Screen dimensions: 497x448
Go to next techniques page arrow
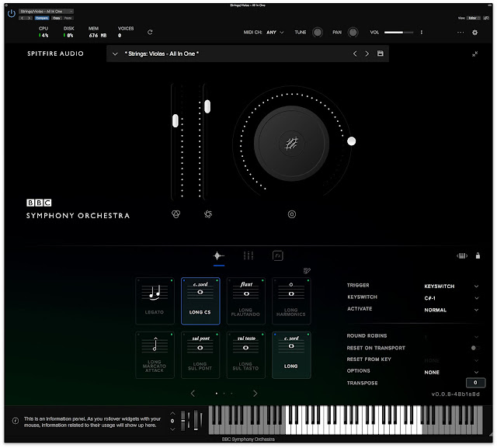pos(255,393)
